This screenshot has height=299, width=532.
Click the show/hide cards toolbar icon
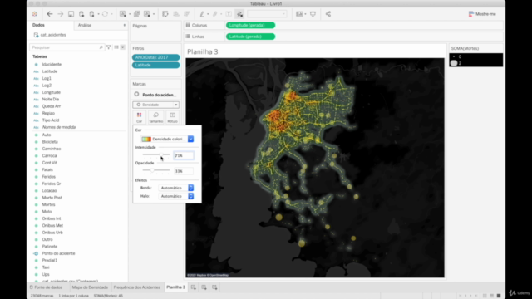pyautogui.click(x=299, y=14)
